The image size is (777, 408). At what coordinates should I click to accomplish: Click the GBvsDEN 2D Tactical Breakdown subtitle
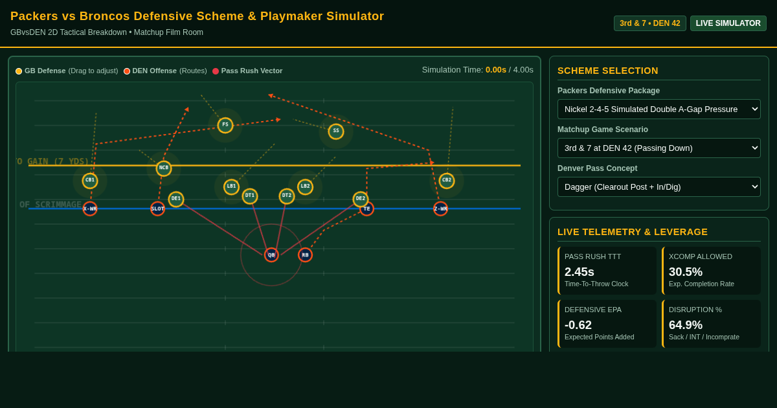pos(107,32)
